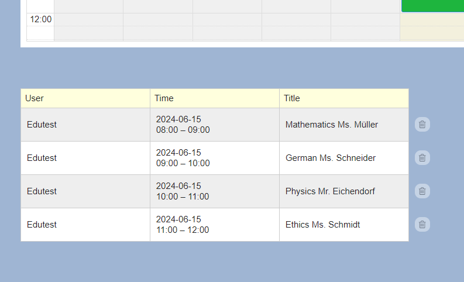Screen dimensions: 464x282
Task: Click Edutest user in the Physics row
Action: click(42, 191)
